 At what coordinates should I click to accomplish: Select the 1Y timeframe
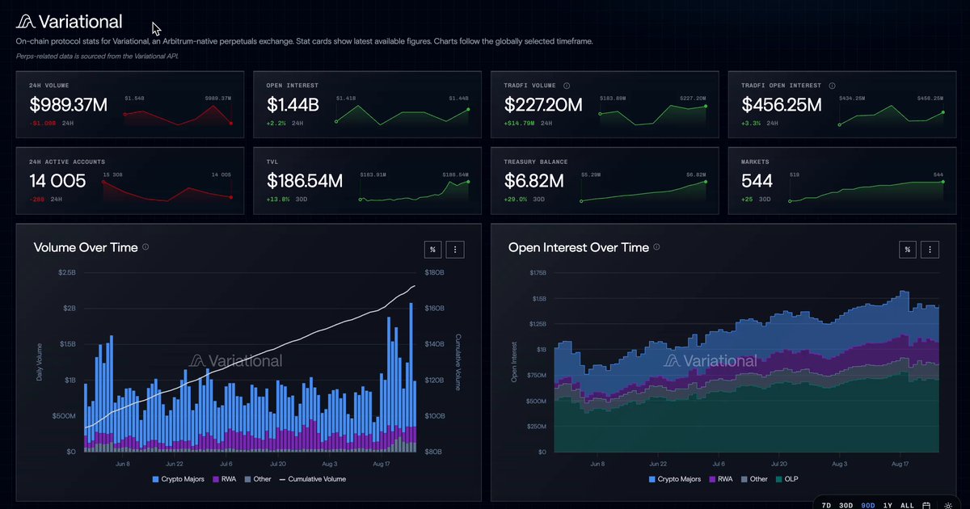888,505
